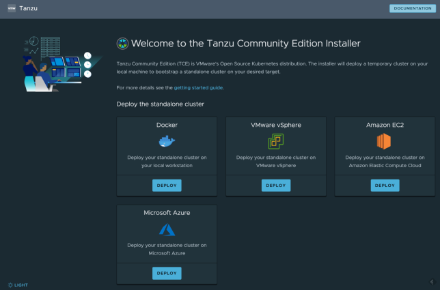Viewport: 440px width, 290px height.
Task: Click the 'Deploy the standalone cluster' heading
Action: click(x=161, y=104)
